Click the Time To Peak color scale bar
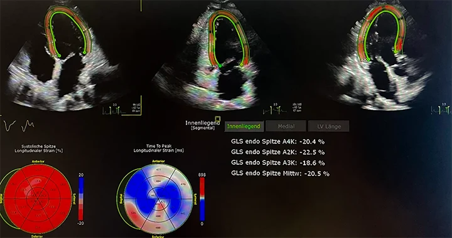This screenshot has width=452, height=238. click(x=202, y=199)
